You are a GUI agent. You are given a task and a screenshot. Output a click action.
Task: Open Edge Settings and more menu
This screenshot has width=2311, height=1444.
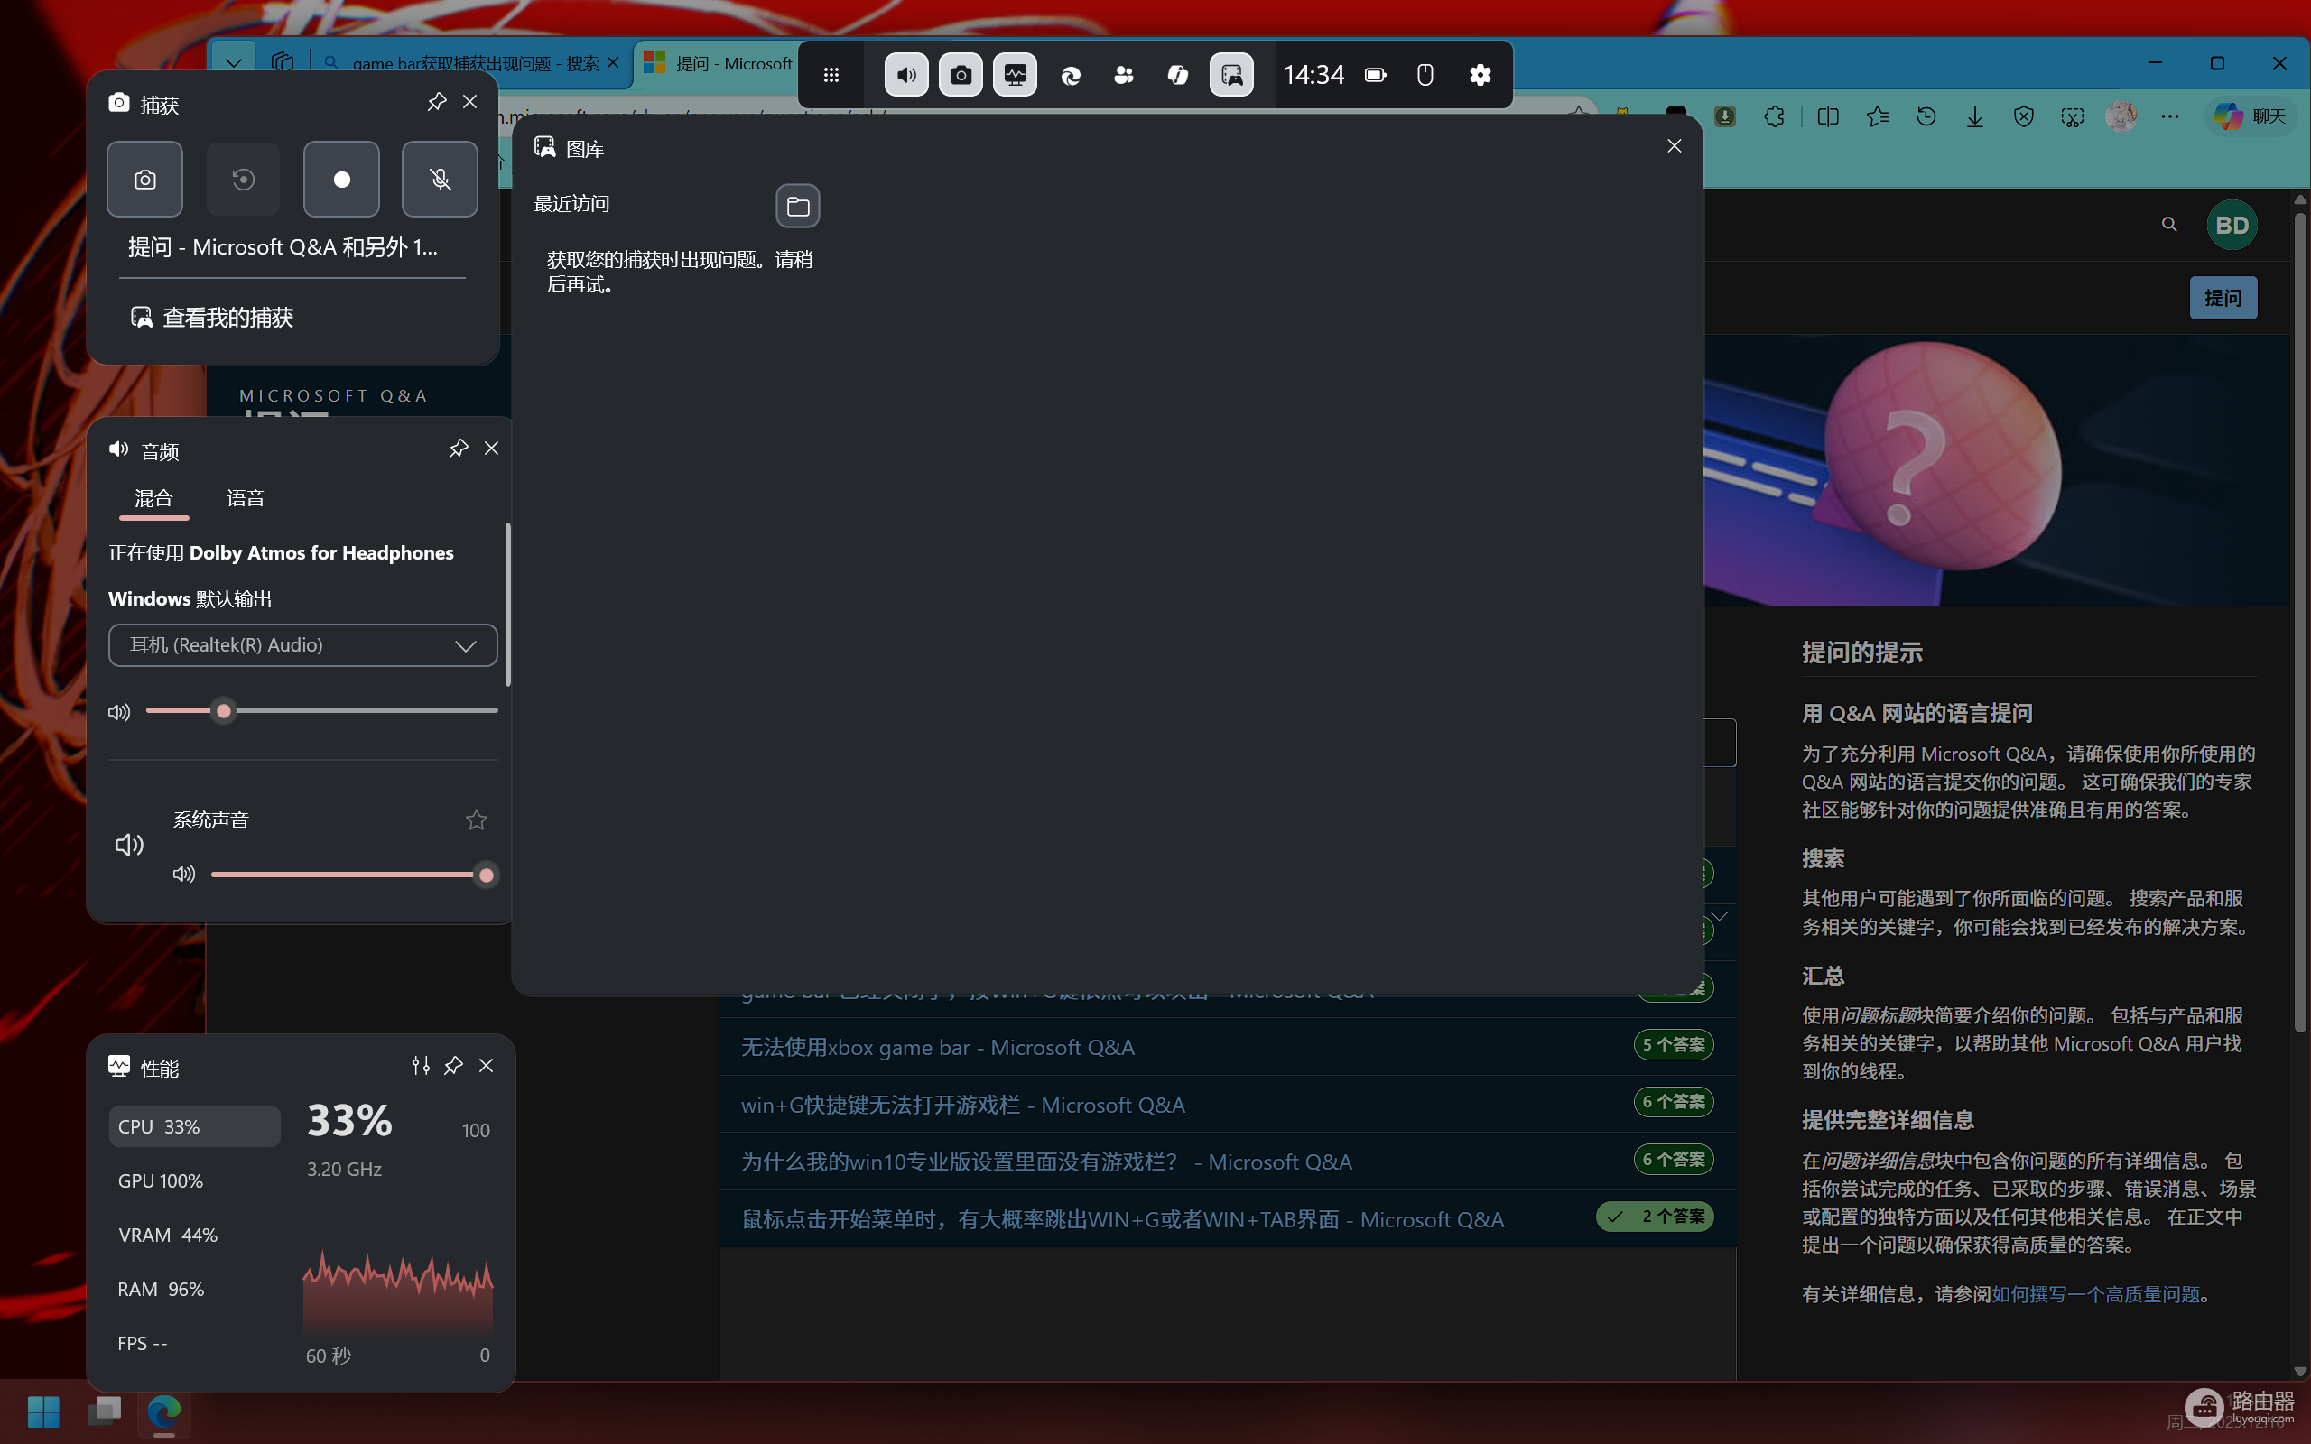pos(2169,116)
